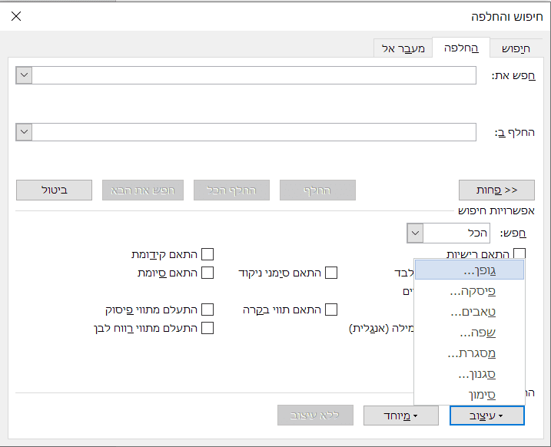Open the מעבר אל (Go To) tab

(x=403, y=48)
